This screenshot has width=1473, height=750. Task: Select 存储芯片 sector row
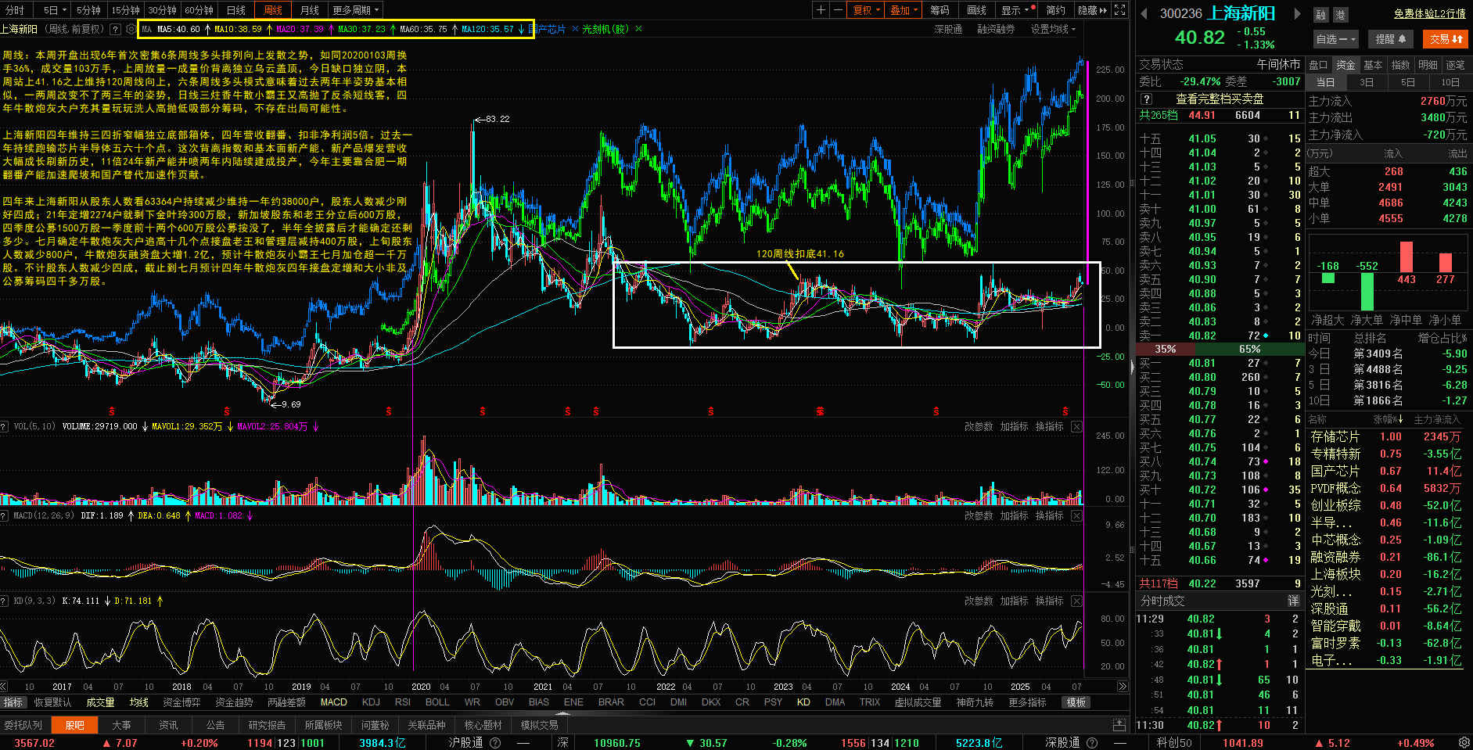pyautogui.click(x=1387, y=436)
